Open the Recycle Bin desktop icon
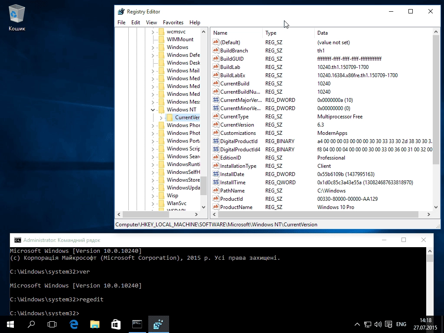 (17, 17)
